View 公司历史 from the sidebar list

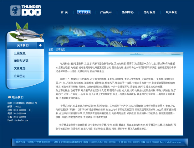click(x=20, y=76)
